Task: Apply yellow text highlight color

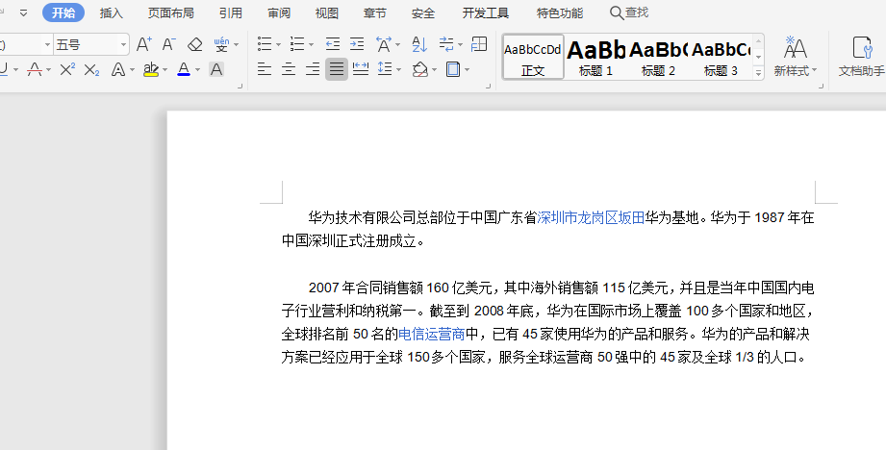Action: click(150, 69)
